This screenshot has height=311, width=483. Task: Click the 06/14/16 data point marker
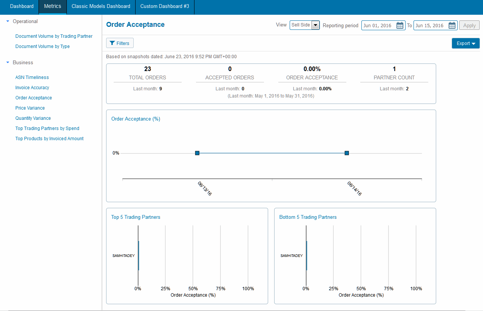tap(347, 153)
